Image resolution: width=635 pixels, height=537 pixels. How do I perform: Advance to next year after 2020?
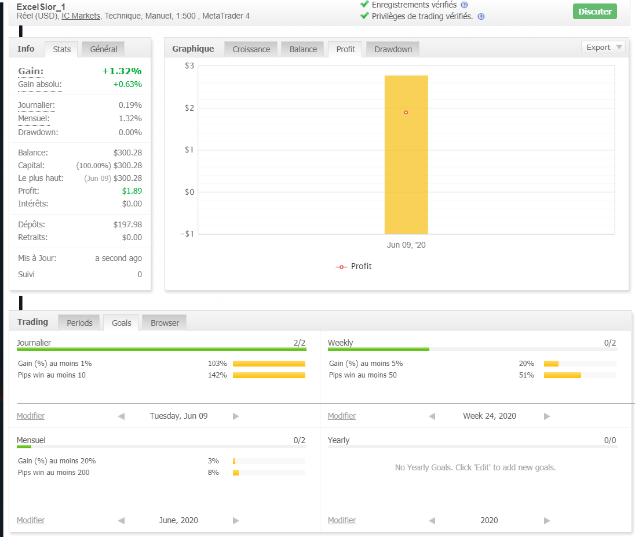point(547,521)
